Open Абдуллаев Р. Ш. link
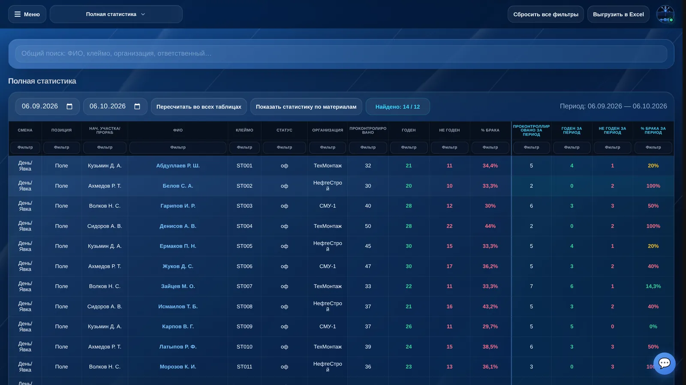686x385 pixels. pos(178,166)
